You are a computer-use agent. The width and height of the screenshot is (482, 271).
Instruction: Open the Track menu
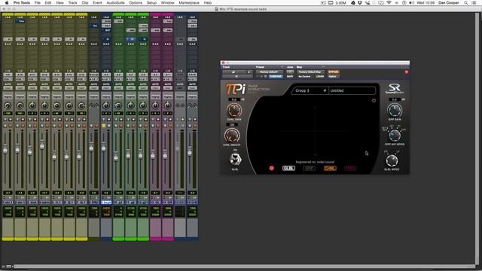72,3
